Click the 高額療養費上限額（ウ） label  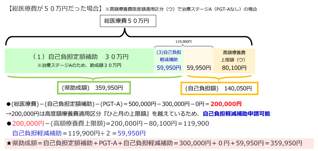point(234,56)
